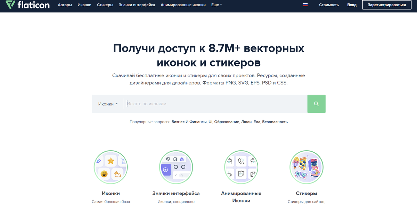The width and height of the screenshot is (417, 205).
Task: Open the Стикеры category illustration
Action: [306, 167]
